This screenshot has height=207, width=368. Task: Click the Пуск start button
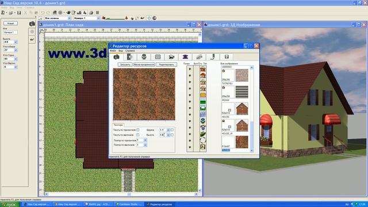click(10, 205)
